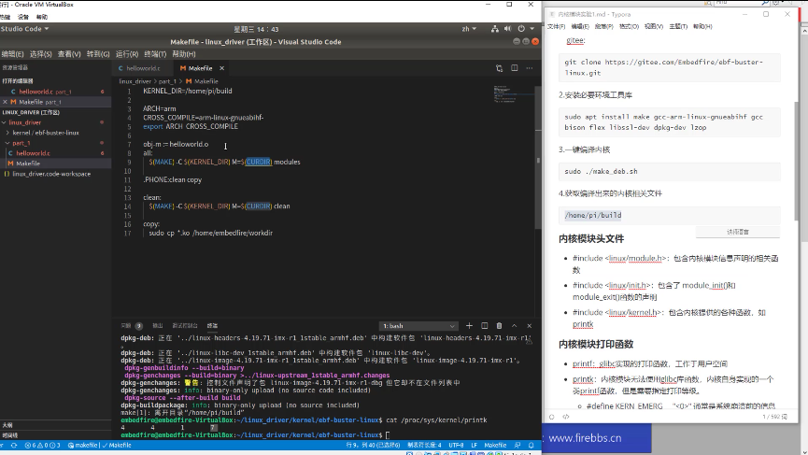Collapse the part_1 folder
The width and height of the screenshot is (808, 455).
21,143
